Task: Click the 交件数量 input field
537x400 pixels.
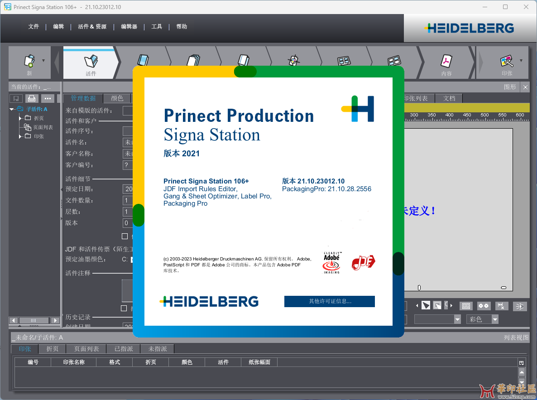Action: [128, 200]
